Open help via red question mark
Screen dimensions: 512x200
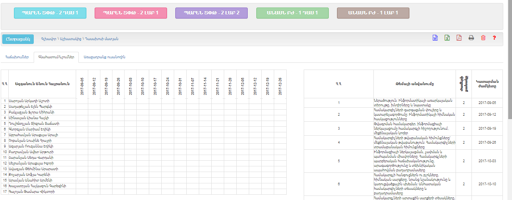tap(494, 38)
